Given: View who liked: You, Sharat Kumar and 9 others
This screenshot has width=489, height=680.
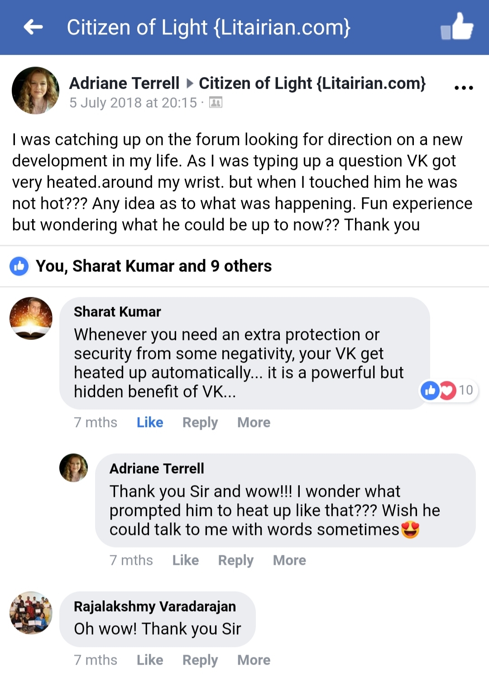Looking at the screenshot, I should point(153,266).
